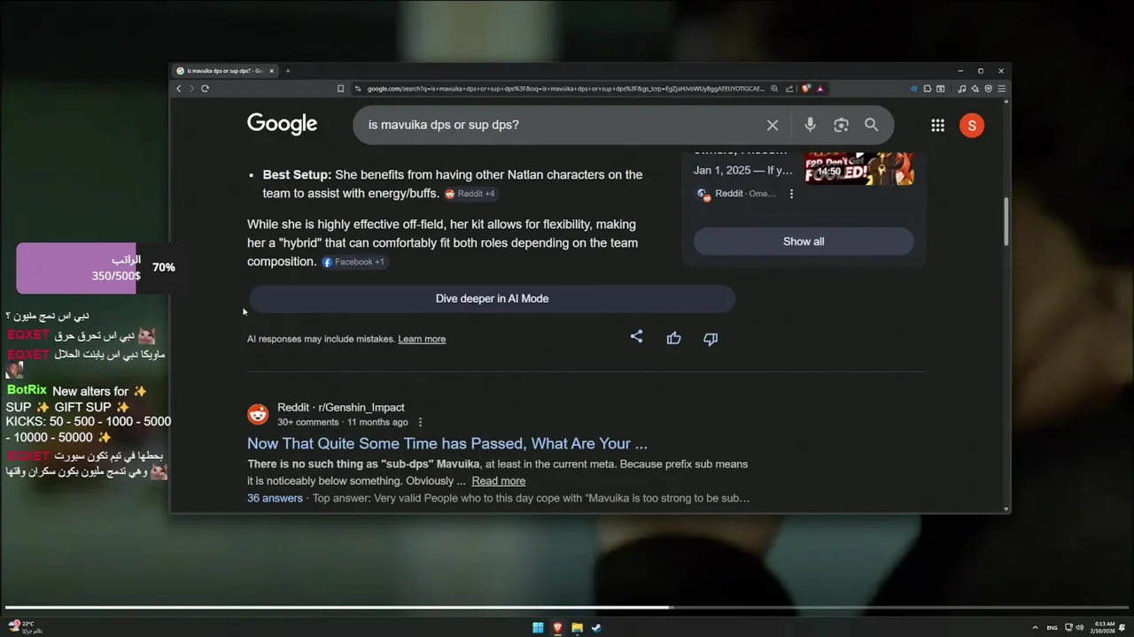1134x637 pixels.
Task: Click the Google logo
Action: (x=282, y=124)
